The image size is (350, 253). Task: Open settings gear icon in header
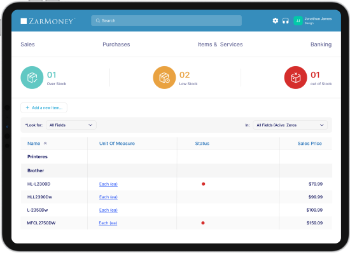(x=276, y=21)
